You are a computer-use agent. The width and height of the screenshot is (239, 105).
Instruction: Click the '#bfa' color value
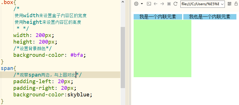[x=77, y=55]
